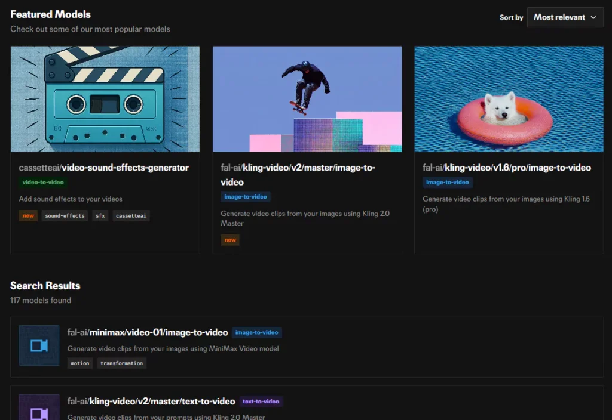Open the Sort by Most relevant dropdown
This screenshot has height=420, width=612.
tap(565, 17)
